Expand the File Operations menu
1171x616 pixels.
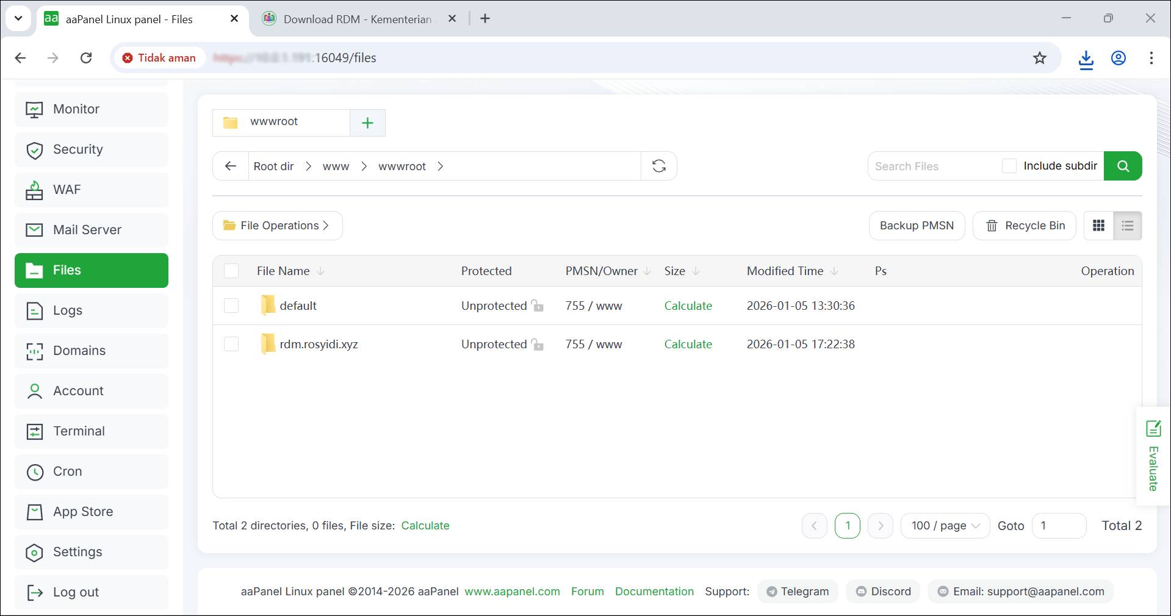coord(278,226)
